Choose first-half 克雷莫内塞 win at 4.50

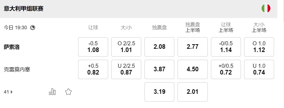pyautogui.click(x=193, y=69)
